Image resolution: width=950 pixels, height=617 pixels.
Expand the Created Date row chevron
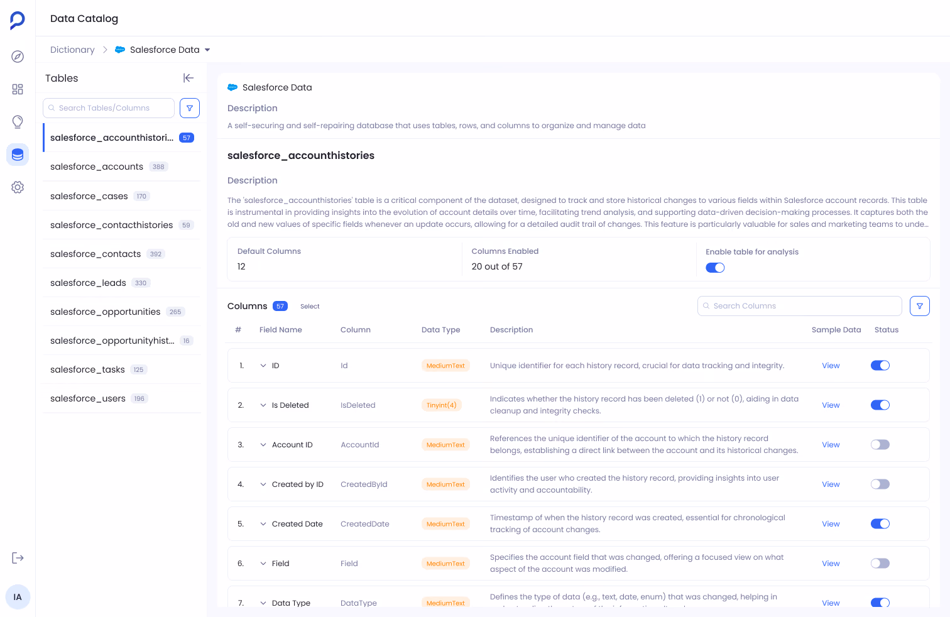tap(263, 524)
